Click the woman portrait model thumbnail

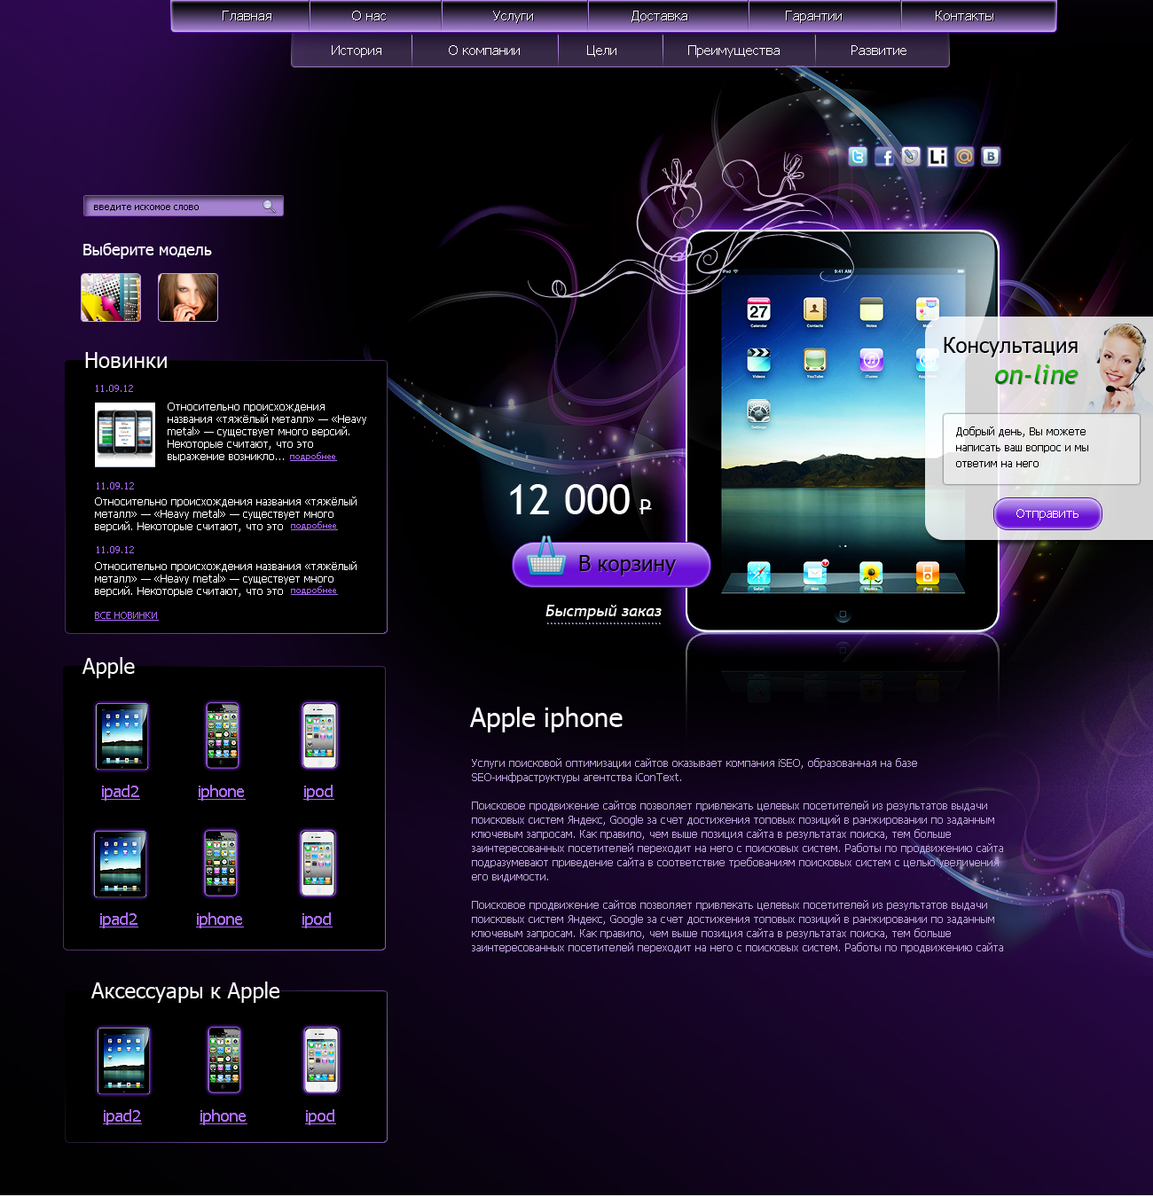pyautogui.click(x=188, y=297)
